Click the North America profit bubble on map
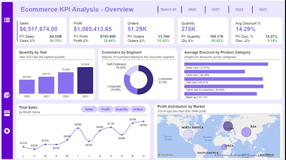 tap(188, 135)
